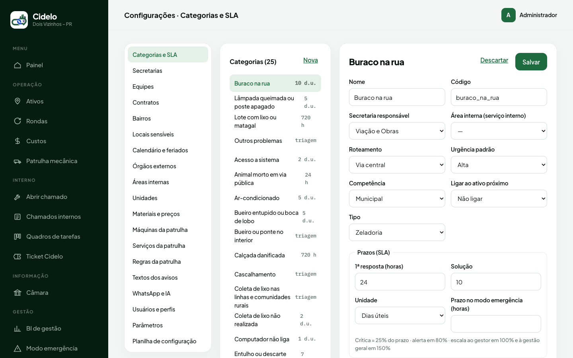
Task: Click the Cidelo logo icon
Action: [19, 20]
